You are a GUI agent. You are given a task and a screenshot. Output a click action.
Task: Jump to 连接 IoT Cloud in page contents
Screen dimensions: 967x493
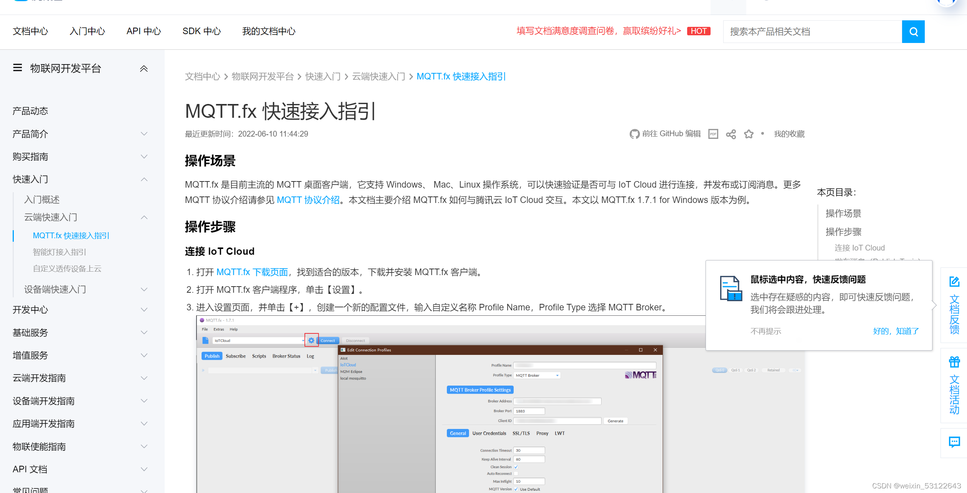(860, 248)
